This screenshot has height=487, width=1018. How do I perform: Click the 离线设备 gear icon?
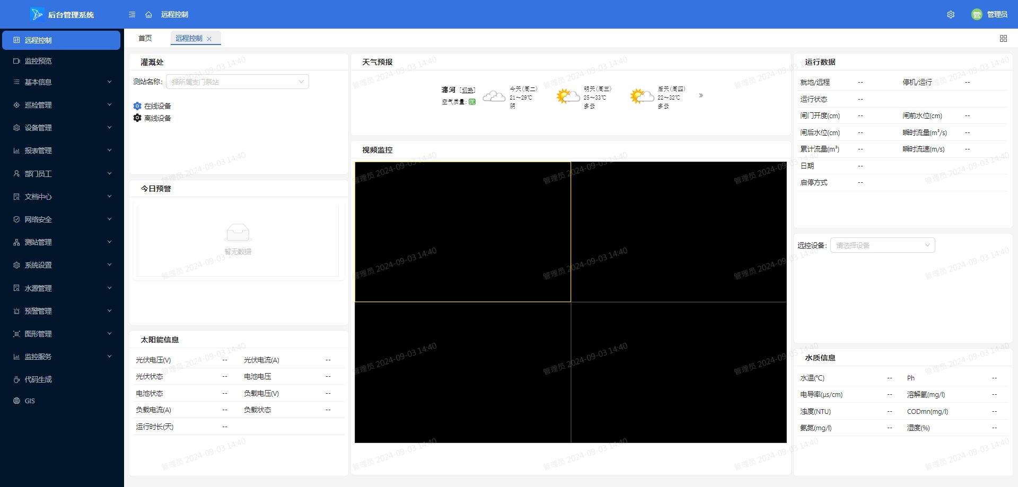(137, 118)
